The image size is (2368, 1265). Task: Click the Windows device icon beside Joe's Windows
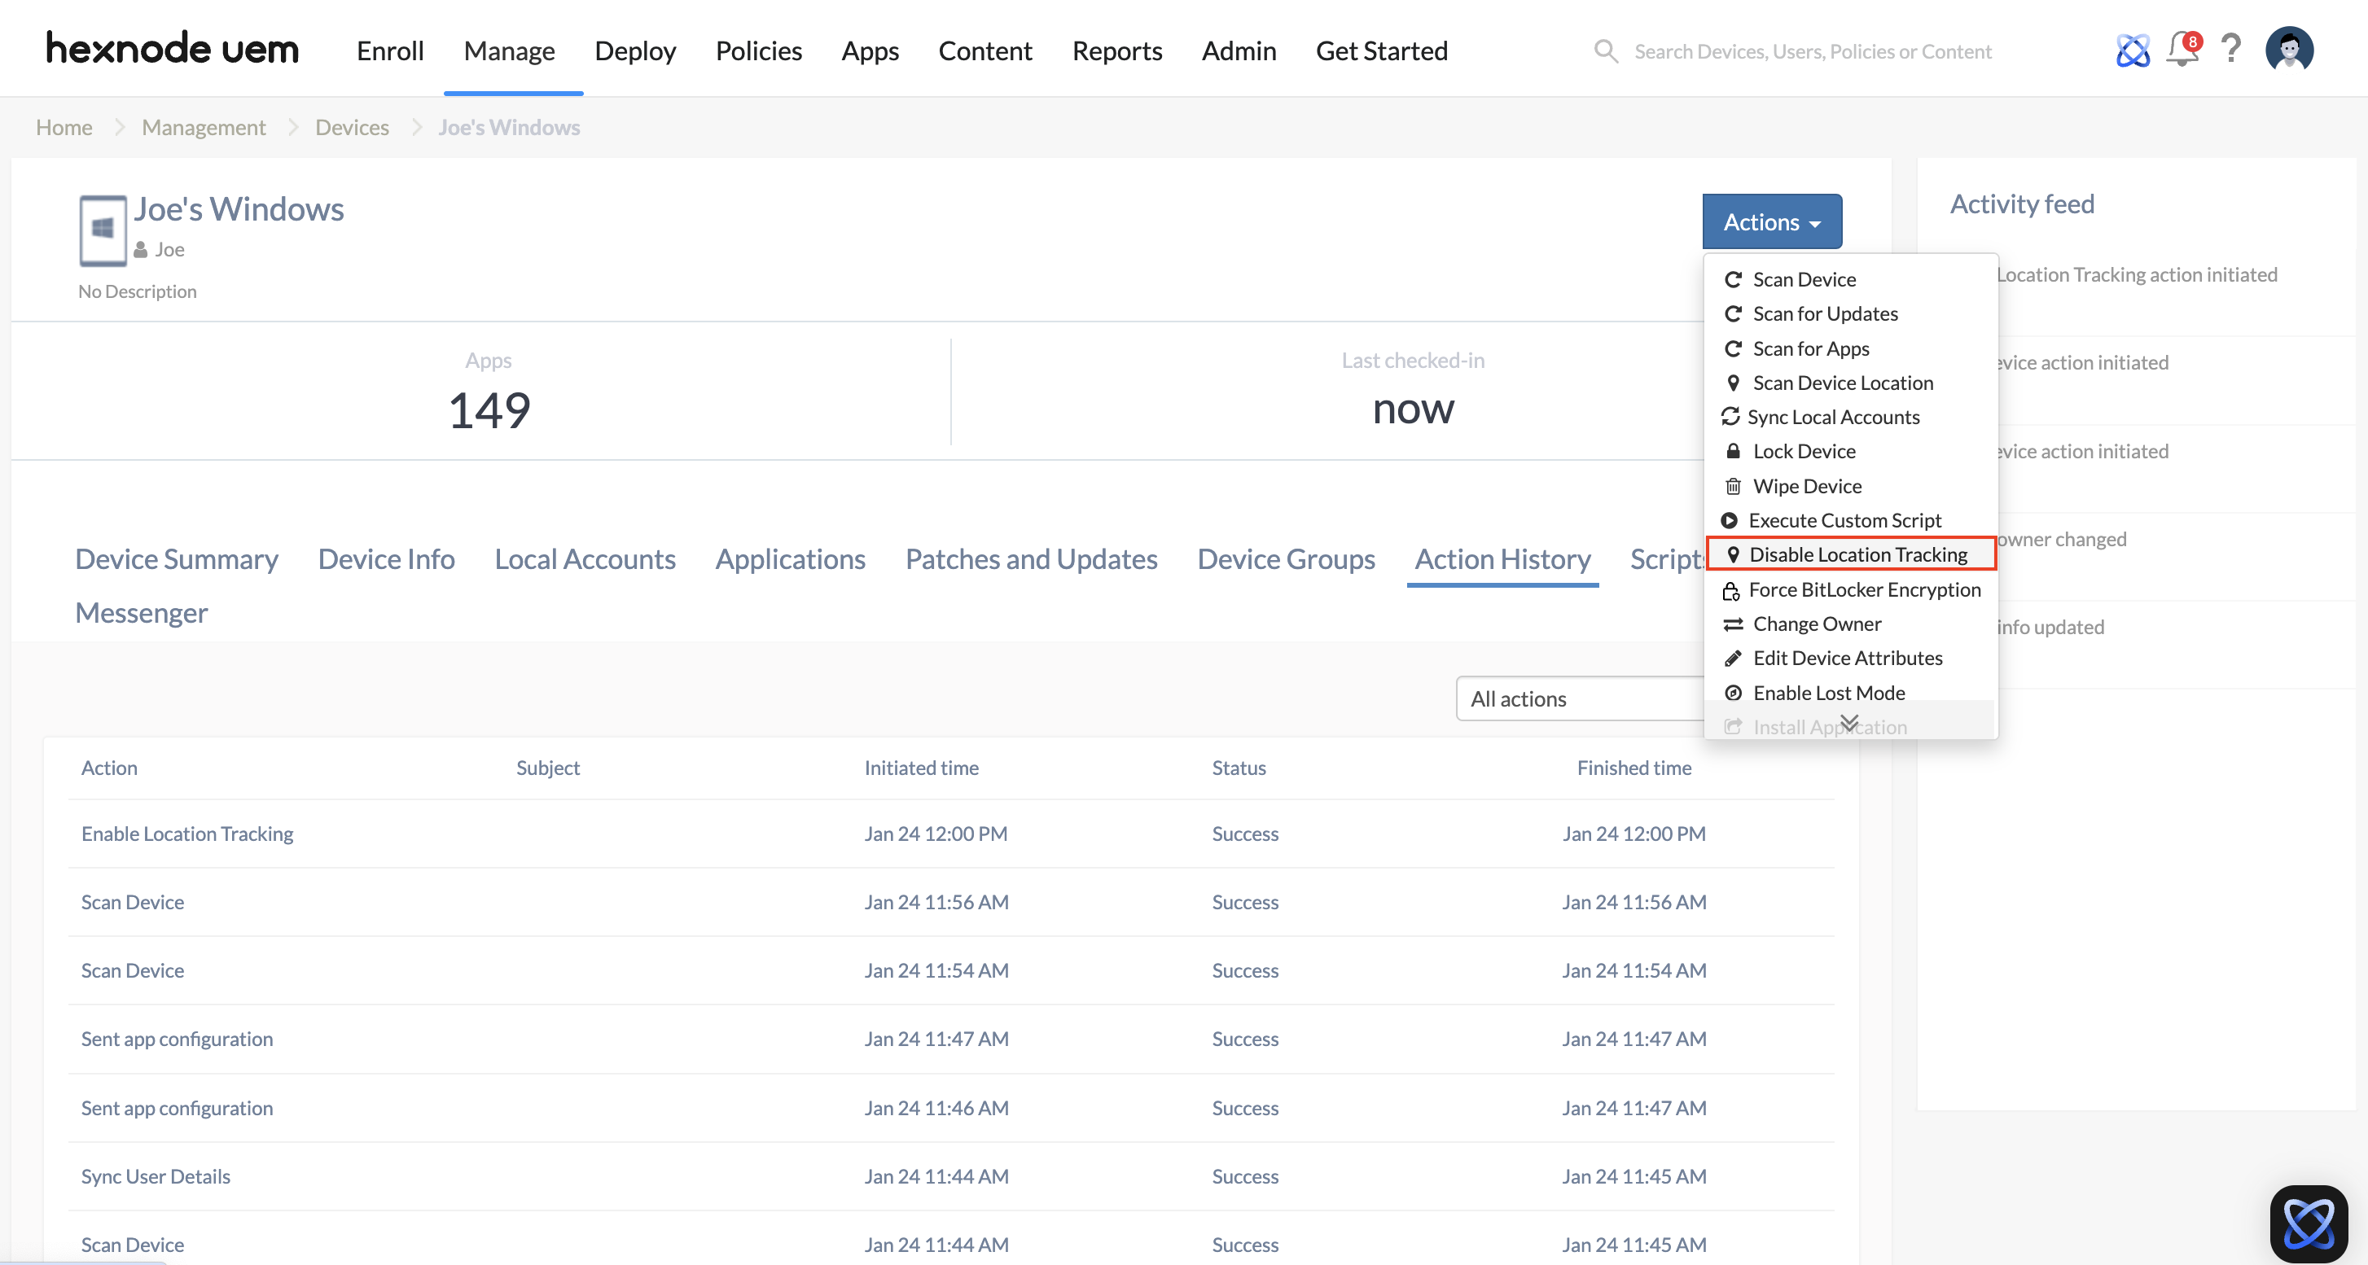click(x=102, y=230)
